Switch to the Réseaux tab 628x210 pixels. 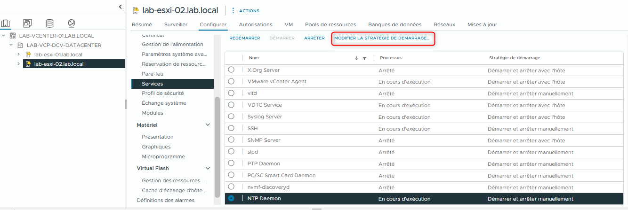click(444, 24)
